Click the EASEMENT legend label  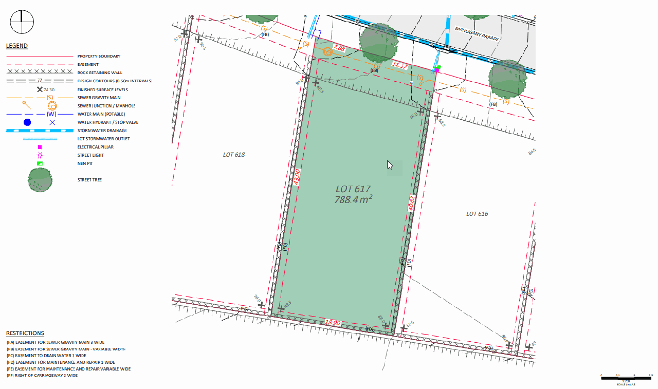[88, 64]
